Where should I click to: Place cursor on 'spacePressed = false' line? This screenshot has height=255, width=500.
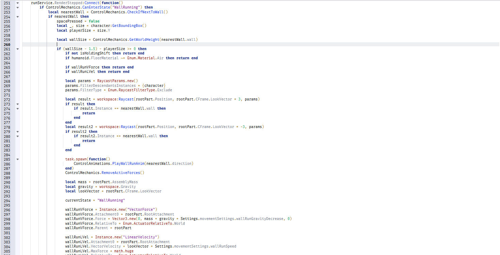(x=78, y=21)
